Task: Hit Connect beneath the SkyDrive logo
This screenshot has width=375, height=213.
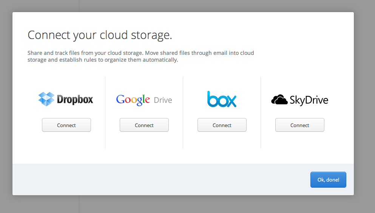Action: pos(300,125)
